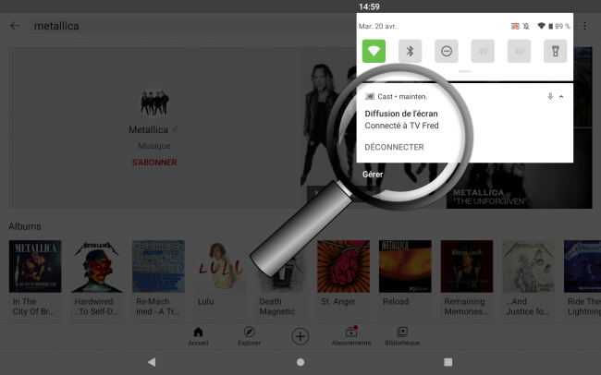Tap the metallica search field

[x=191, y=26]
